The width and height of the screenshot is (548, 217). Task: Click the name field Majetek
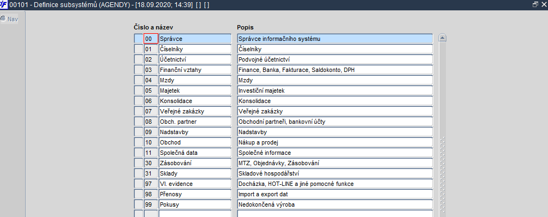[195, 91]
